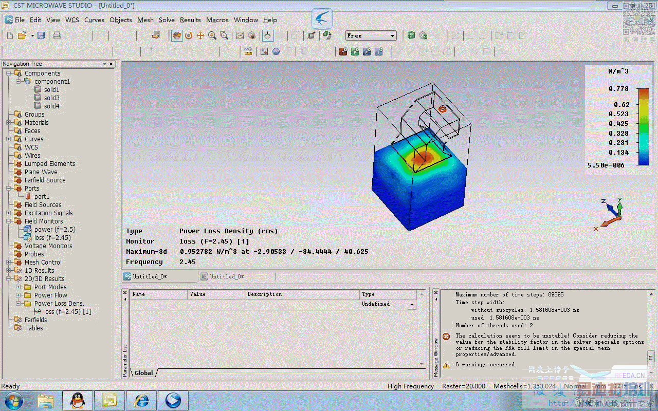658x411 pixels.
Task: Click the Name column header
Action: [x=158, y=294]
